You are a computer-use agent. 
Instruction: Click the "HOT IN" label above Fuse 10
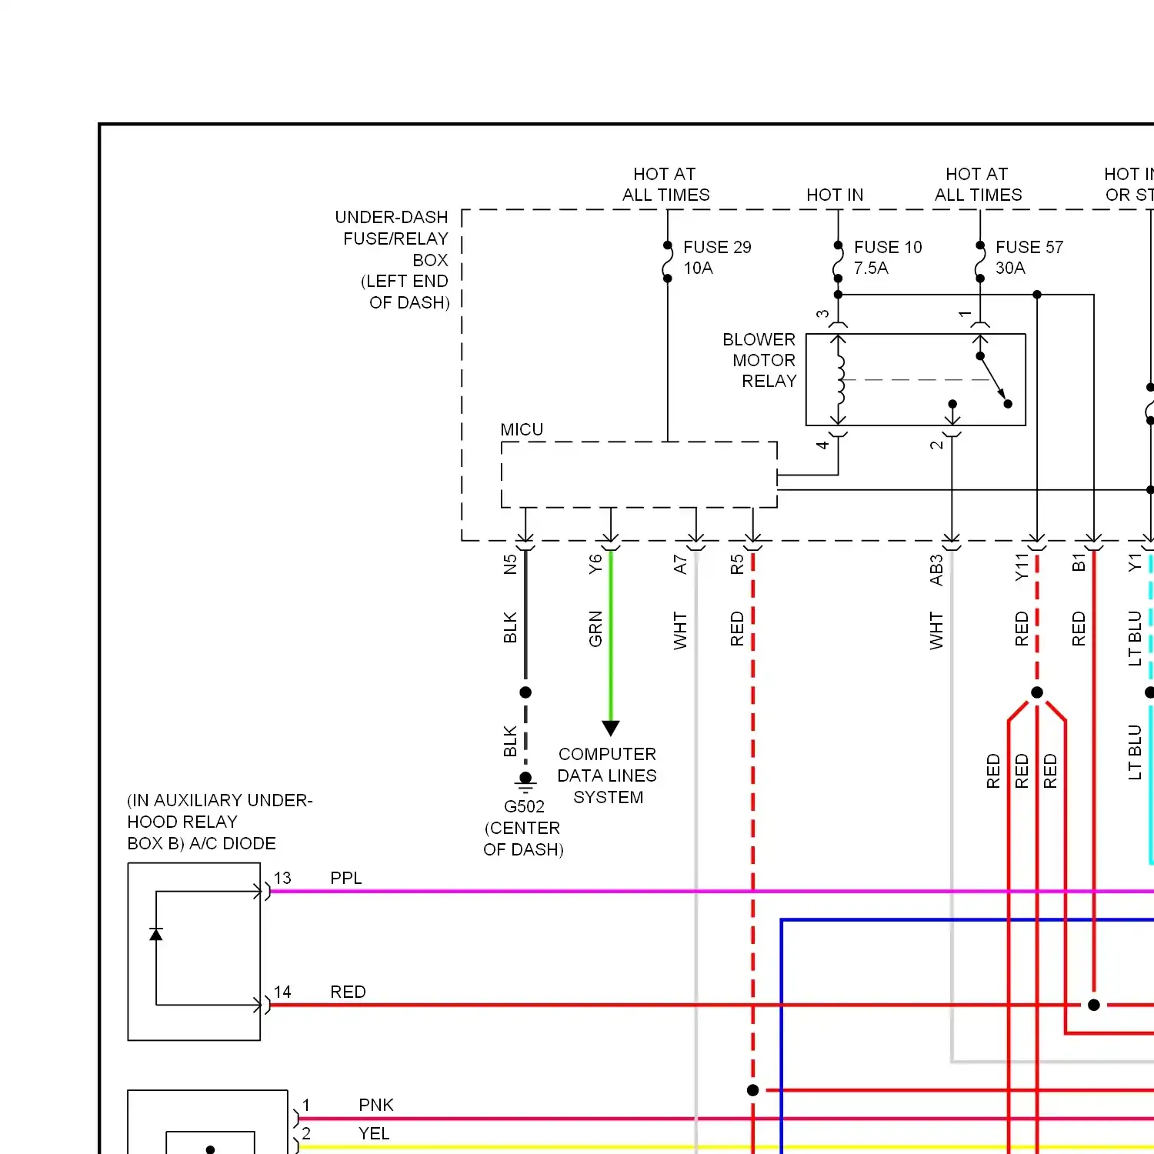(835, 195)
